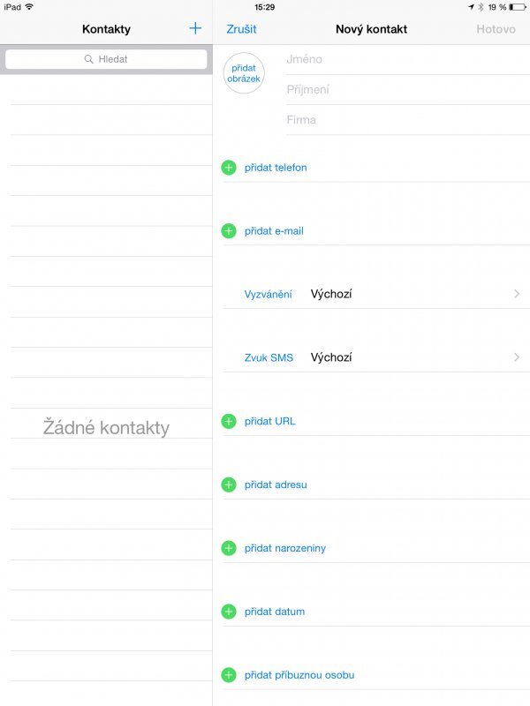Select the Vyzvánění label

tap(268, 295)
